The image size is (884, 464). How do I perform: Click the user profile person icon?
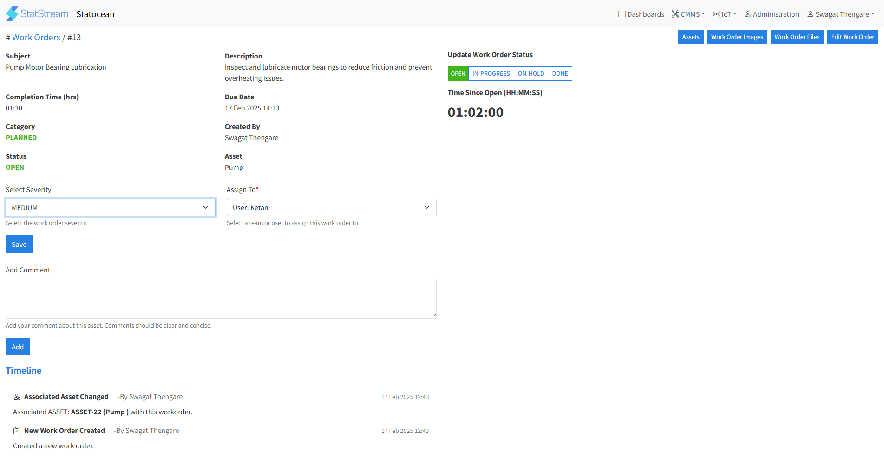pyautogui.click(x=810, y=14)
